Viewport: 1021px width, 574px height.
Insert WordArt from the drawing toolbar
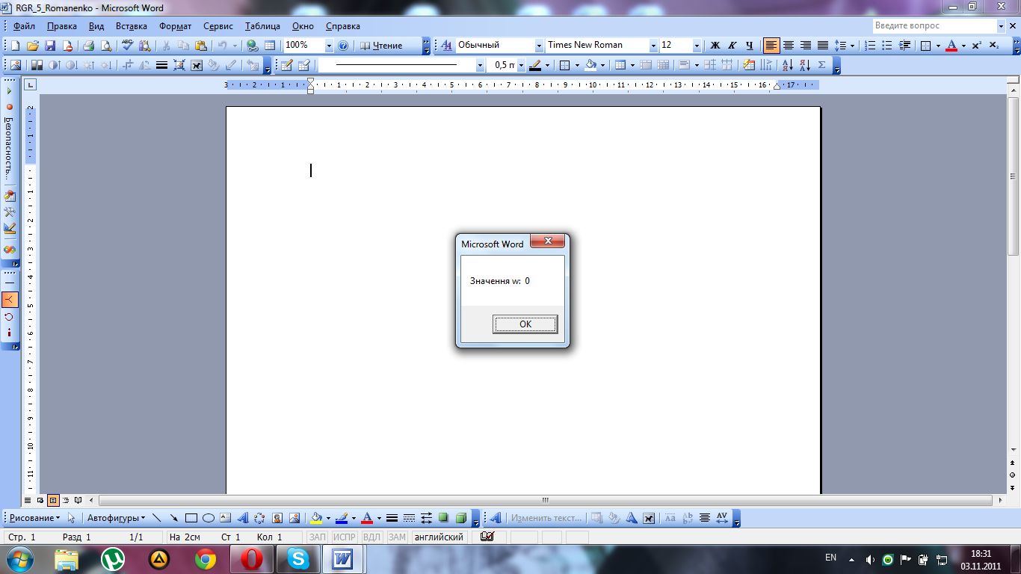243,518
